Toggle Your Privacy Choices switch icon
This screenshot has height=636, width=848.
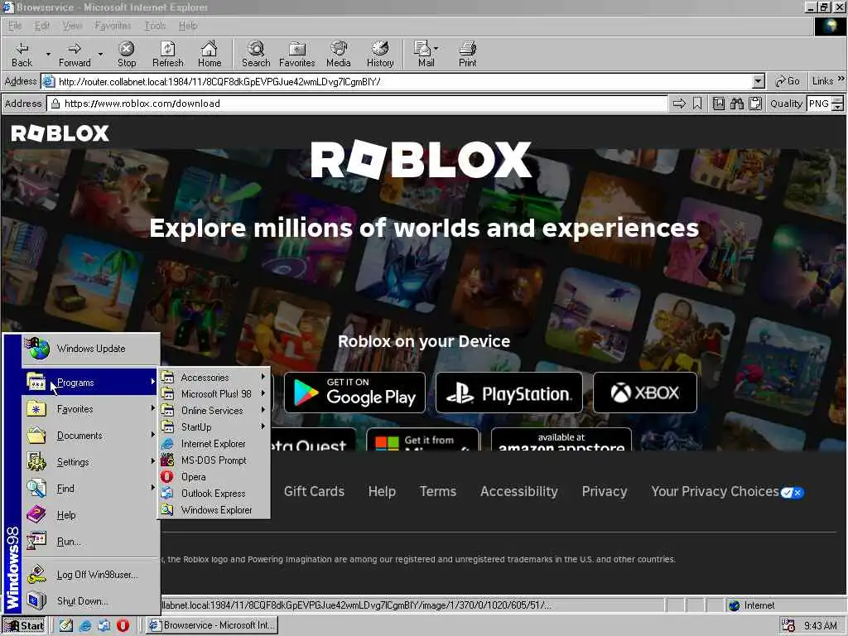(793, 492)
